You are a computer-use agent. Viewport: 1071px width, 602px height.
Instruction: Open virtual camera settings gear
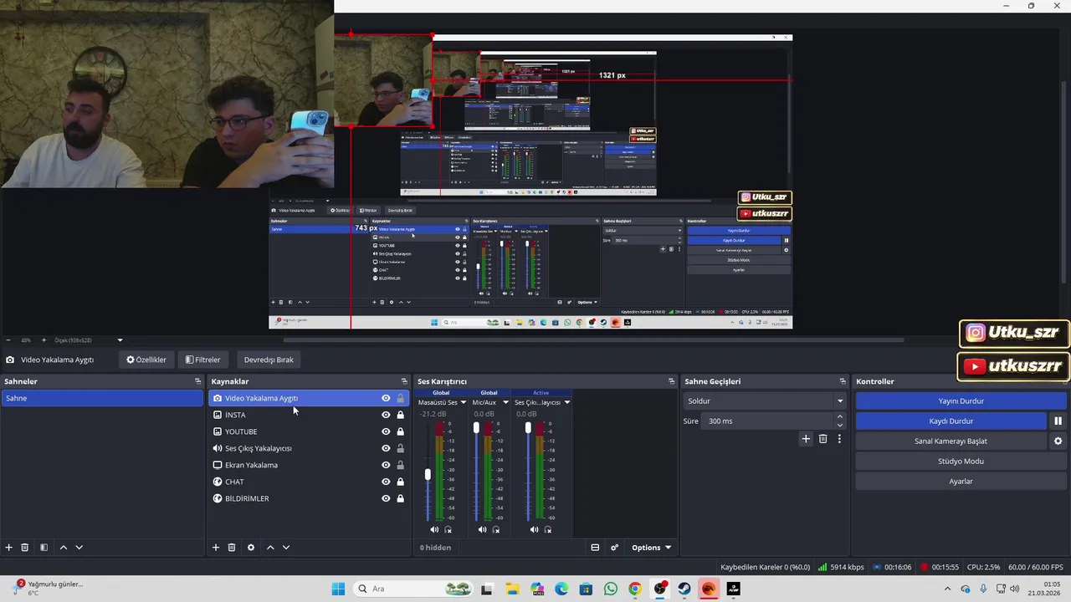coord(1058,441)
